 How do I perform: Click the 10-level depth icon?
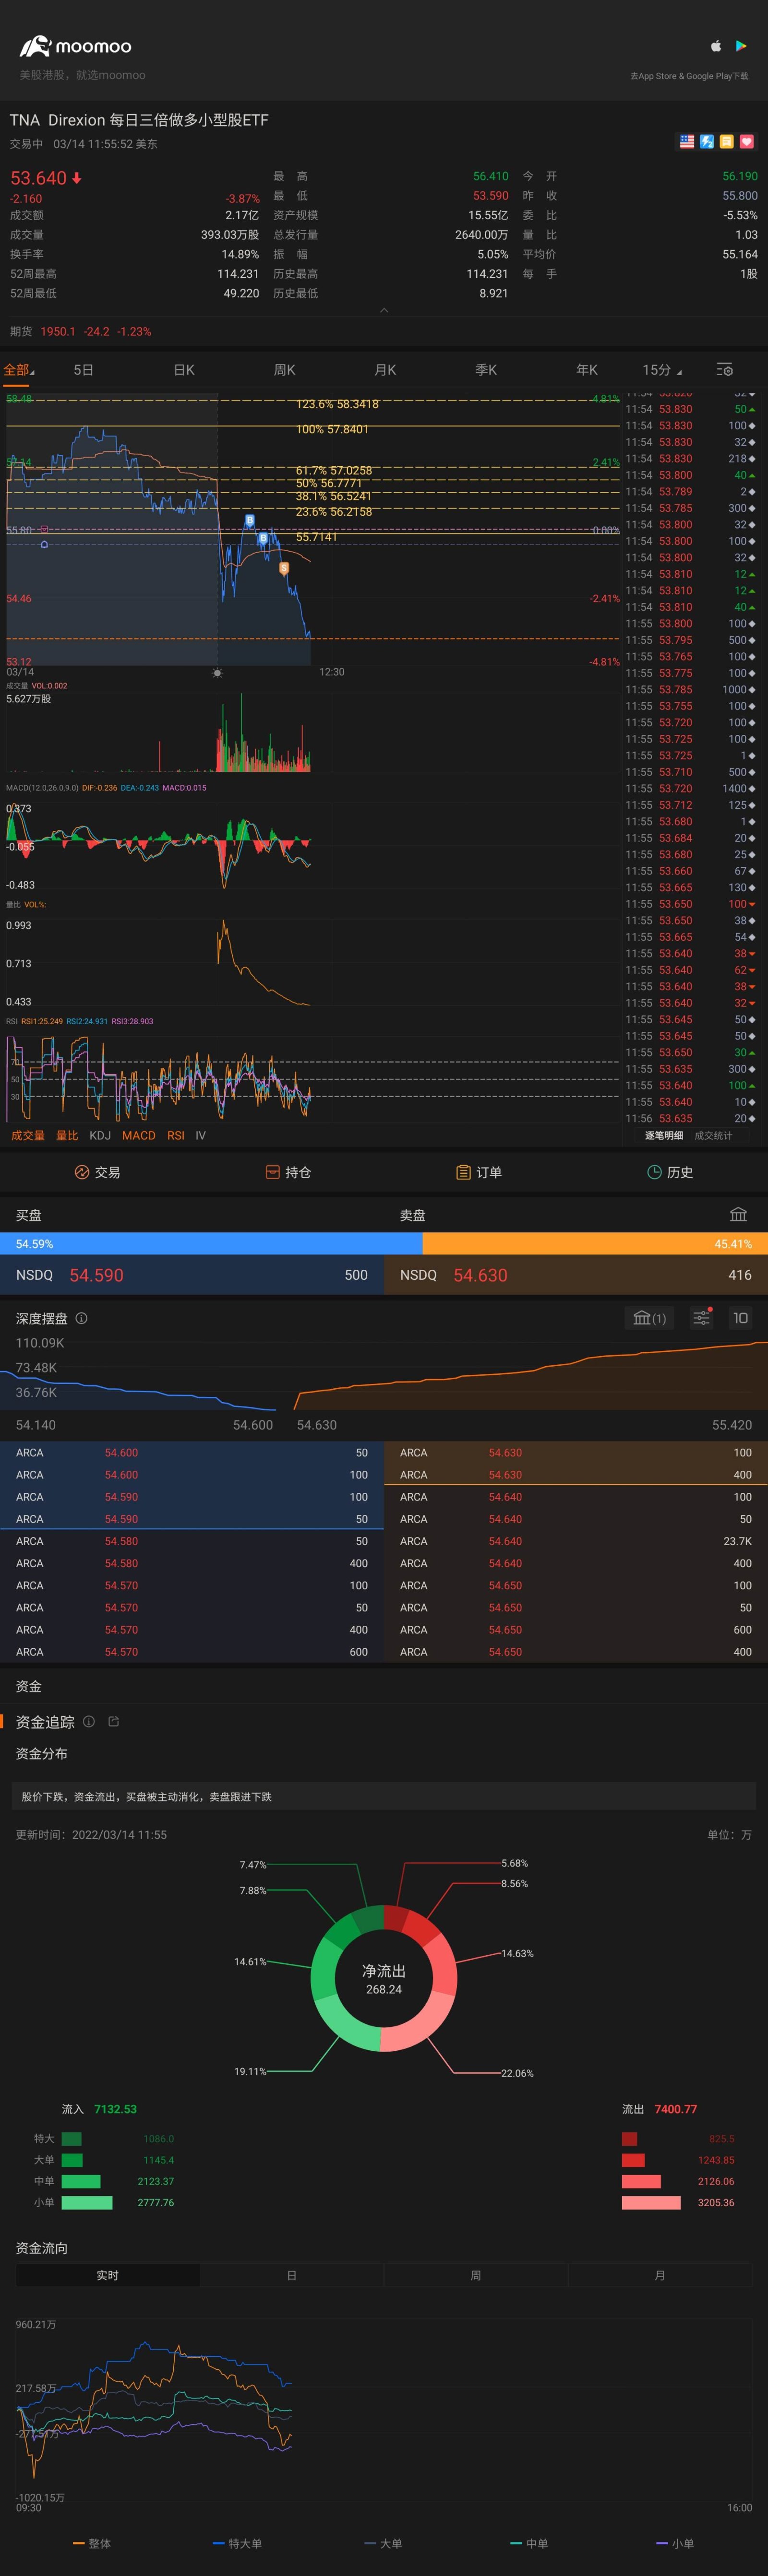point(740,1318)
